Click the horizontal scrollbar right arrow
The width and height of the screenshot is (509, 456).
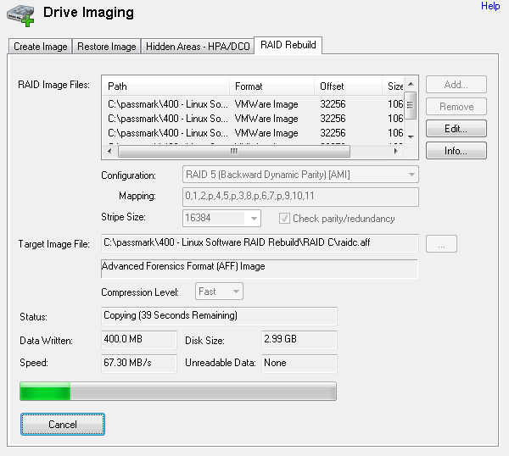395,151
